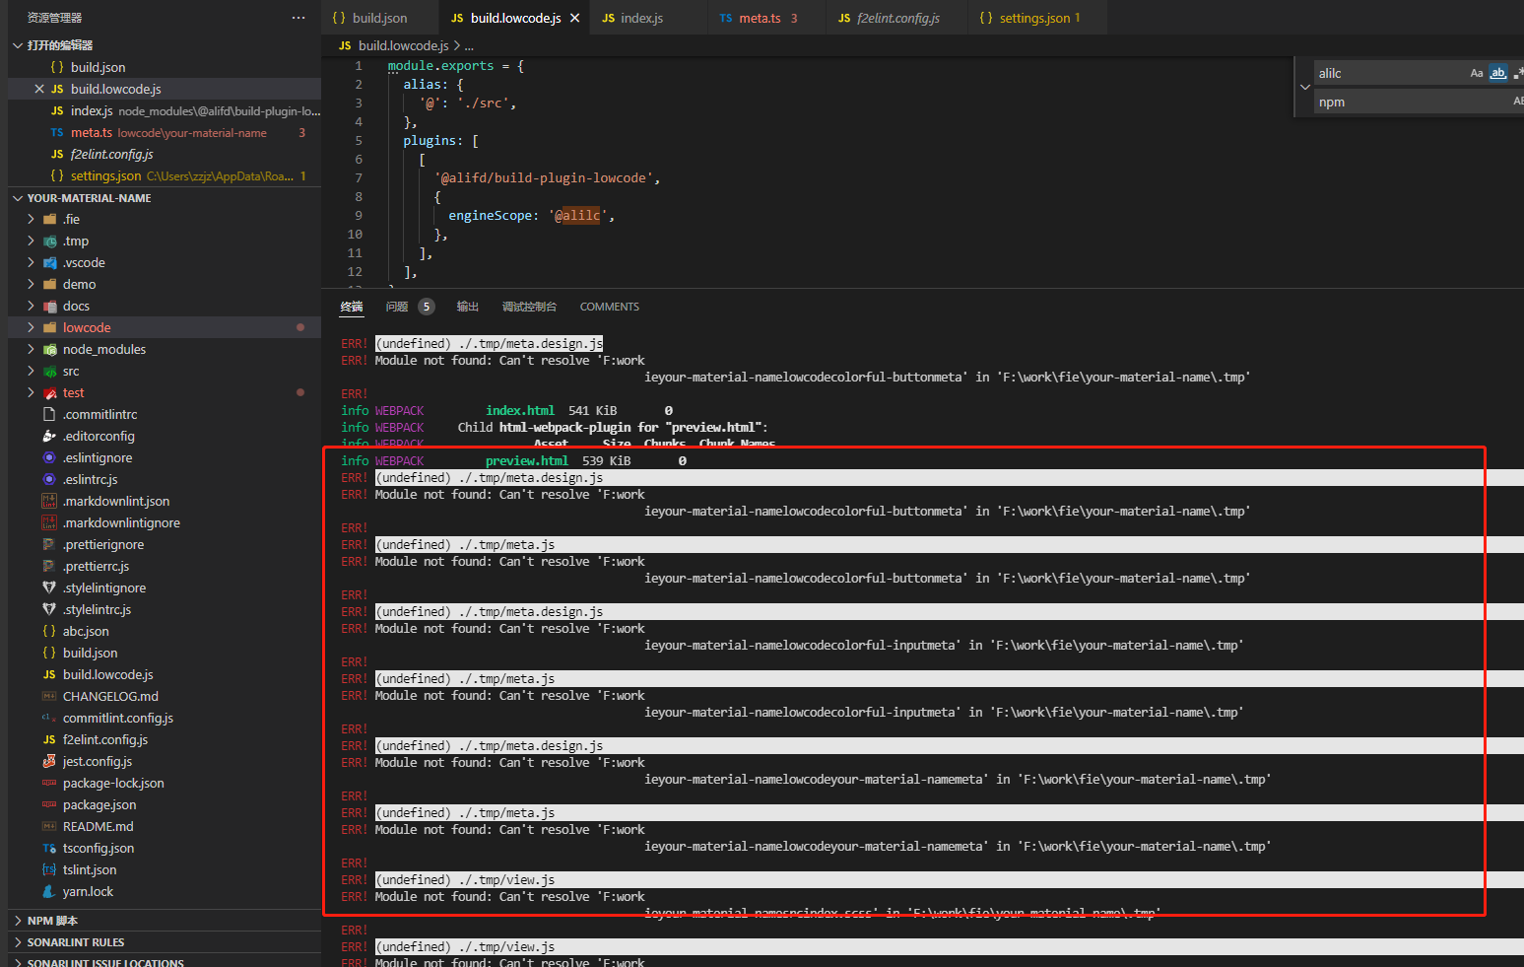Screen dimensions: 1524x967
Task: Click the markdownlint icon of .markdownlint.json
Action: (x=49, y=501)
